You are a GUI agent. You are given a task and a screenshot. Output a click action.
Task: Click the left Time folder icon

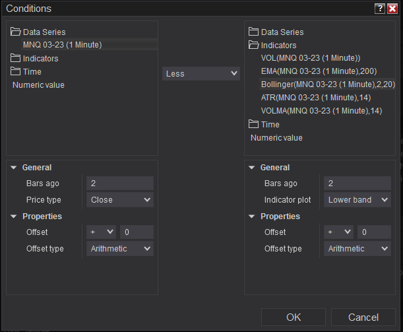coord(16,71)
